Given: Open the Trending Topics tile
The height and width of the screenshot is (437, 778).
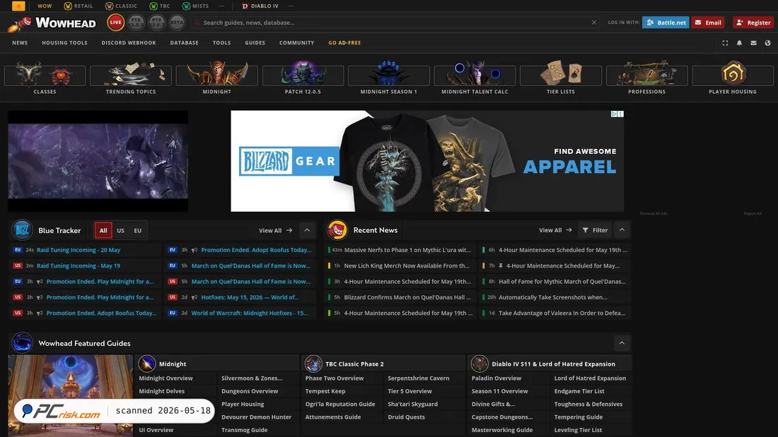Looking at the screenshot, I should click(131, 77).
